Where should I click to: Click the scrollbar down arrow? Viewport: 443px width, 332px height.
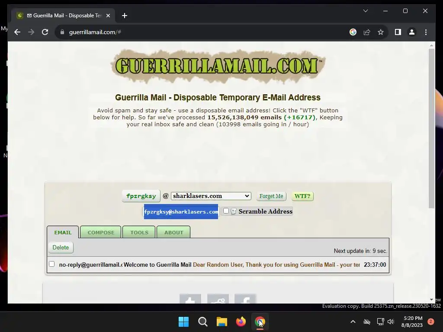pyautogui.click(x=431, y=300)
